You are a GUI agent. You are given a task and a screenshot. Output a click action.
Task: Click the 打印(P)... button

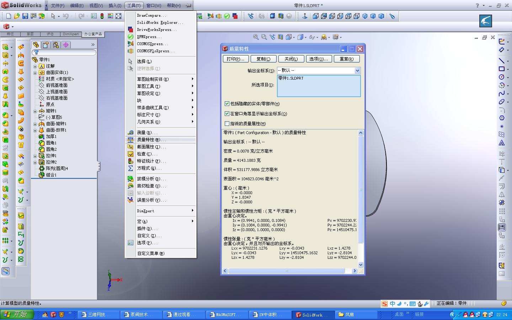[x=235, y=59]
